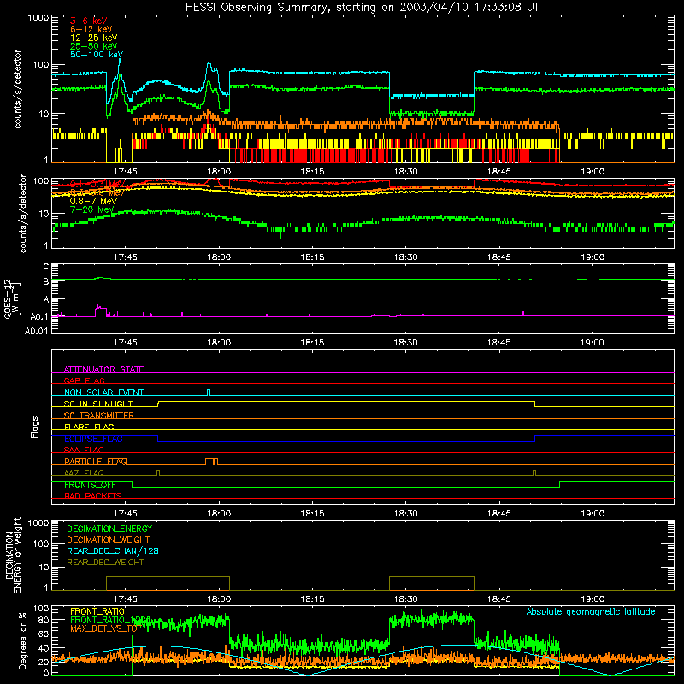Click the 'DECIMATION_ENERGY' legend label

pos(109,528)
